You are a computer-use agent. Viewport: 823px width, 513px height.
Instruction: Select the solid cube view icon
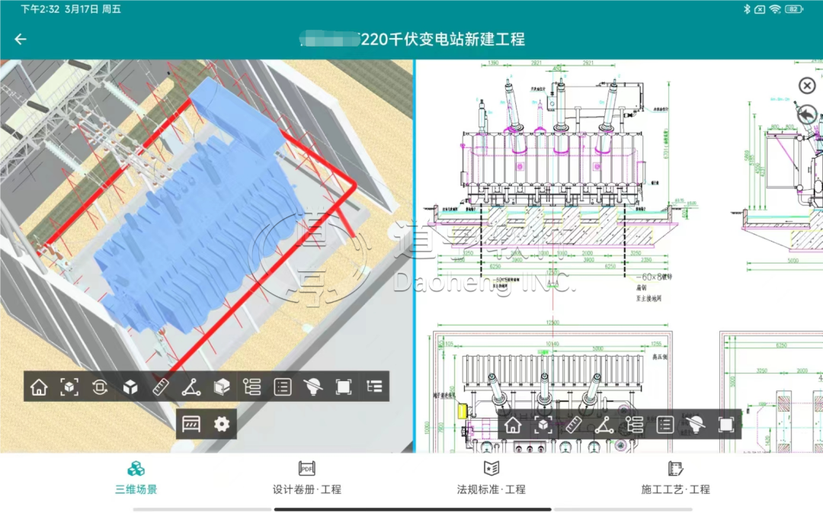[130, 387]
